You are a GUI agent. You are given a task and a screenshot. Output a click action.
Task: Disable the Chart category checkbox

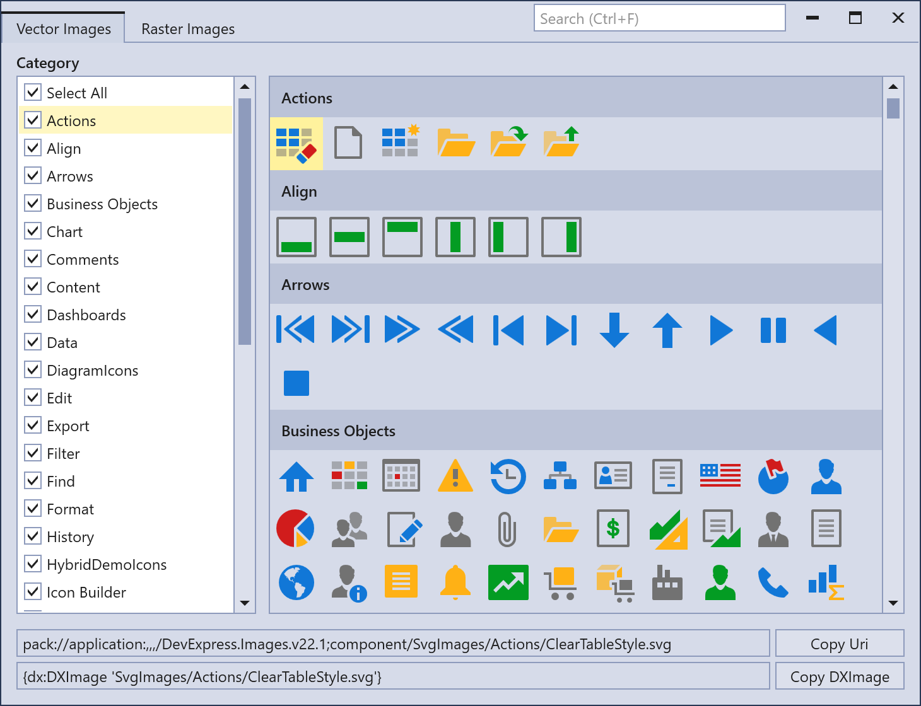coord(33,231)
